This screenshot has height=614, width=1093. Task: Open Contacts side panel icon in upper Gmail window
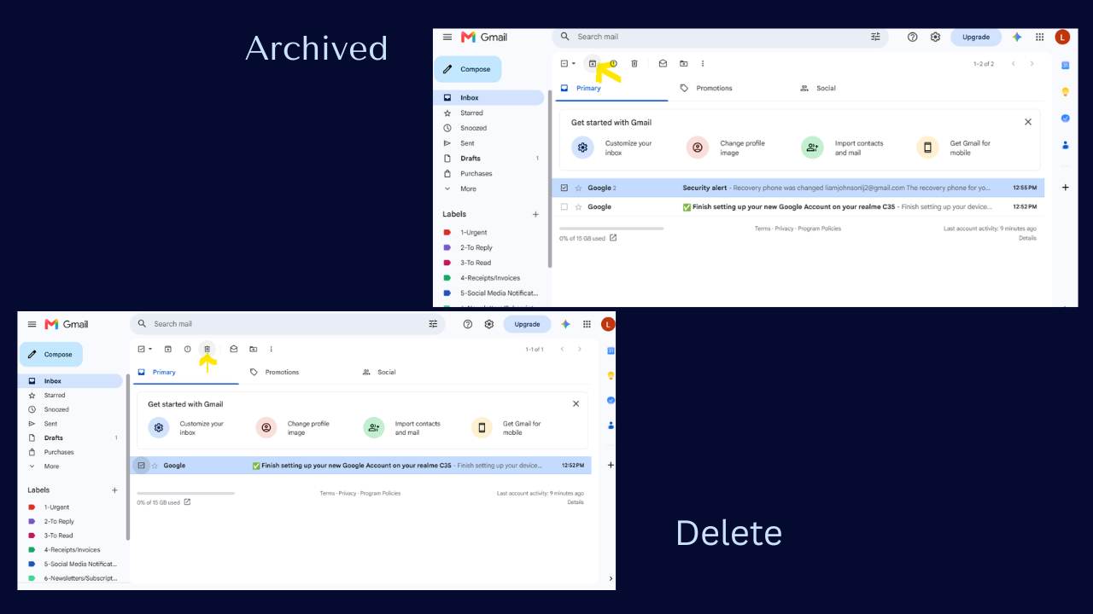(1066, 145)
